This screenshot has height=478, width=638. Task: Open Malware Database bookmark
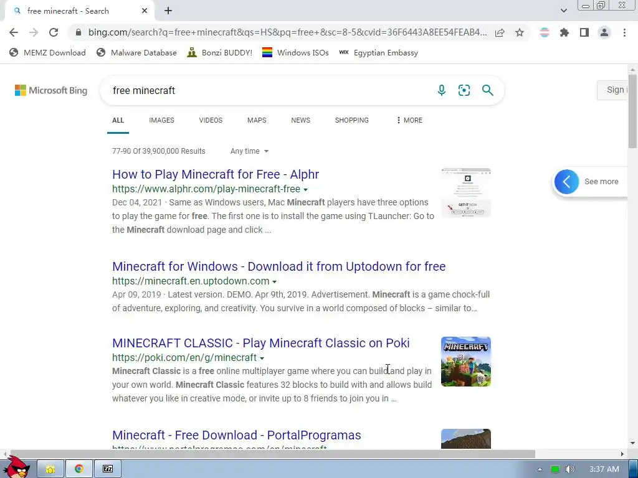click(136, 53)
